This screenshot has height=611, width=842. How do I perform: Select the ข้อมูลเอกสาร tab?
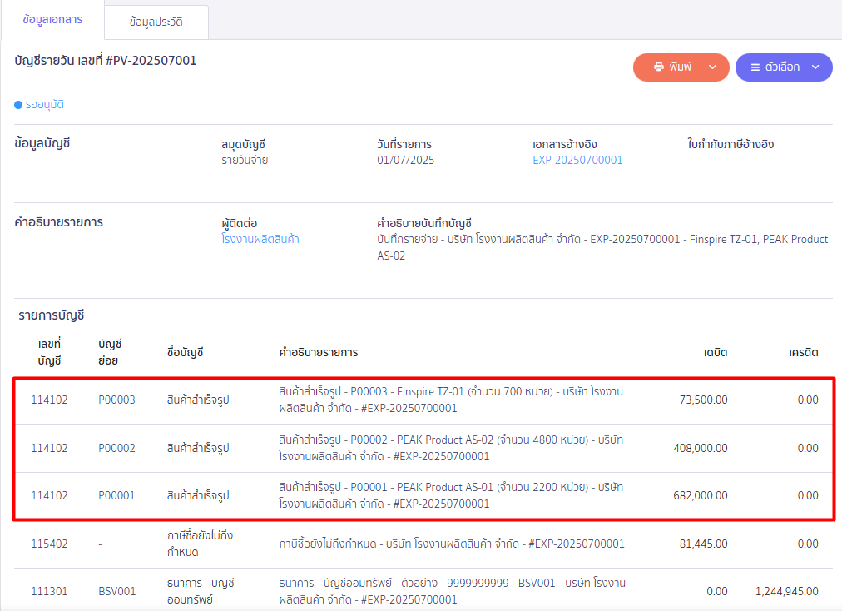(52, 20)
